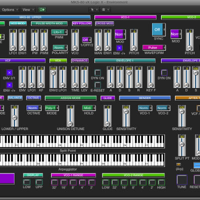The image size is (200, 200).
Task: Click the DYNAMICS TIME slider
Action: pyautogui.click(x=75, y=77)
